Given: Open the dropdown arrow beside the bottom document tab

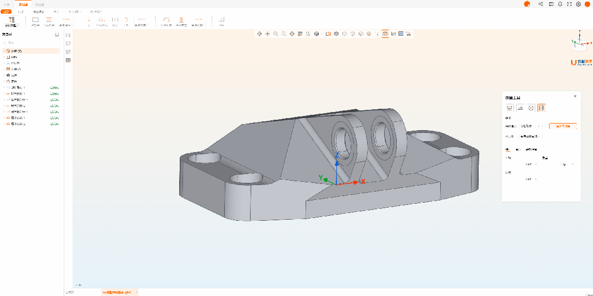Looking at the screenshot, I should point(136,293).
